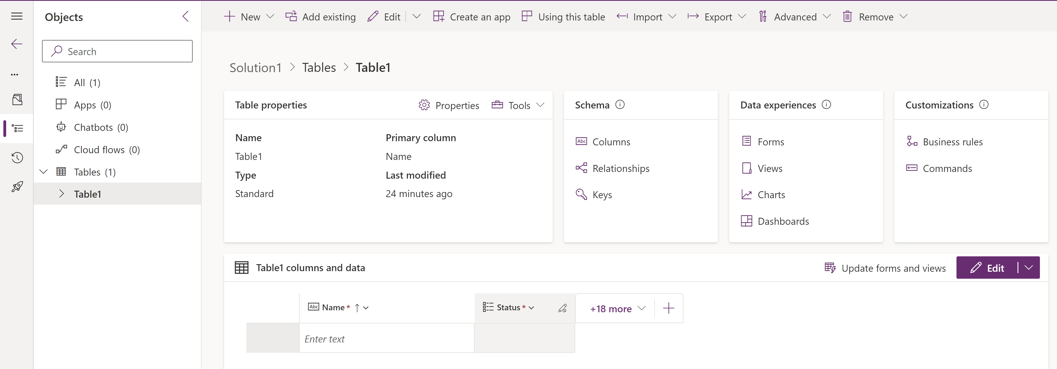Click the hamburger menu icon

coord(17,16)
